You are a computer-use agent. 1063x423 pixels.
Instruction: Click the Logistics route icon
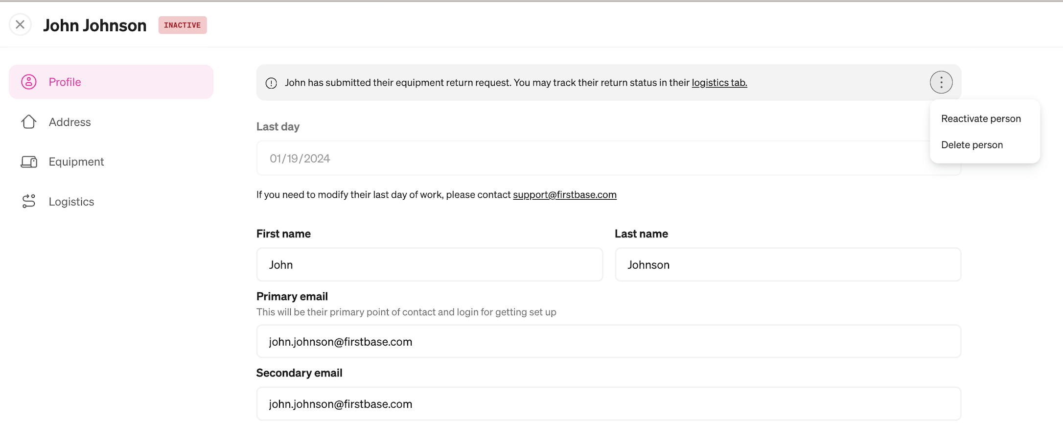[29, 201]
